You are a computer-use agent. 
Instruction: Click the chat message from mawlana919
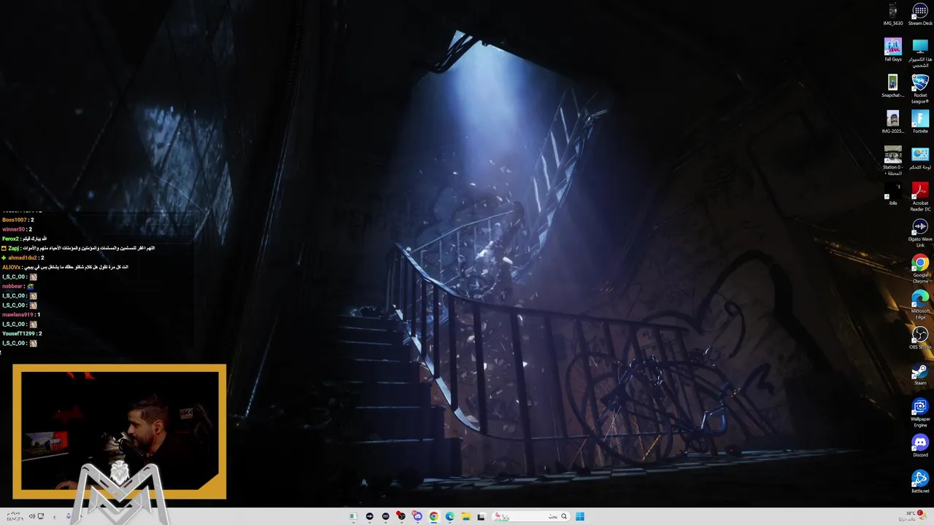point(21,314)
